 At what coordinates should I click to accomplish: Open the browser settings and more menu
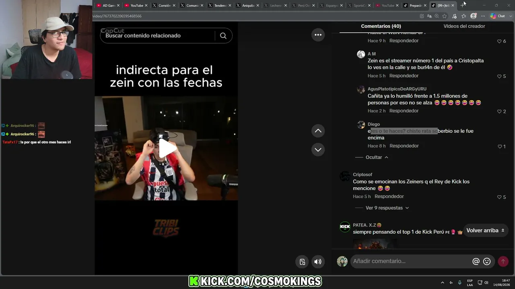click(483, 16)
